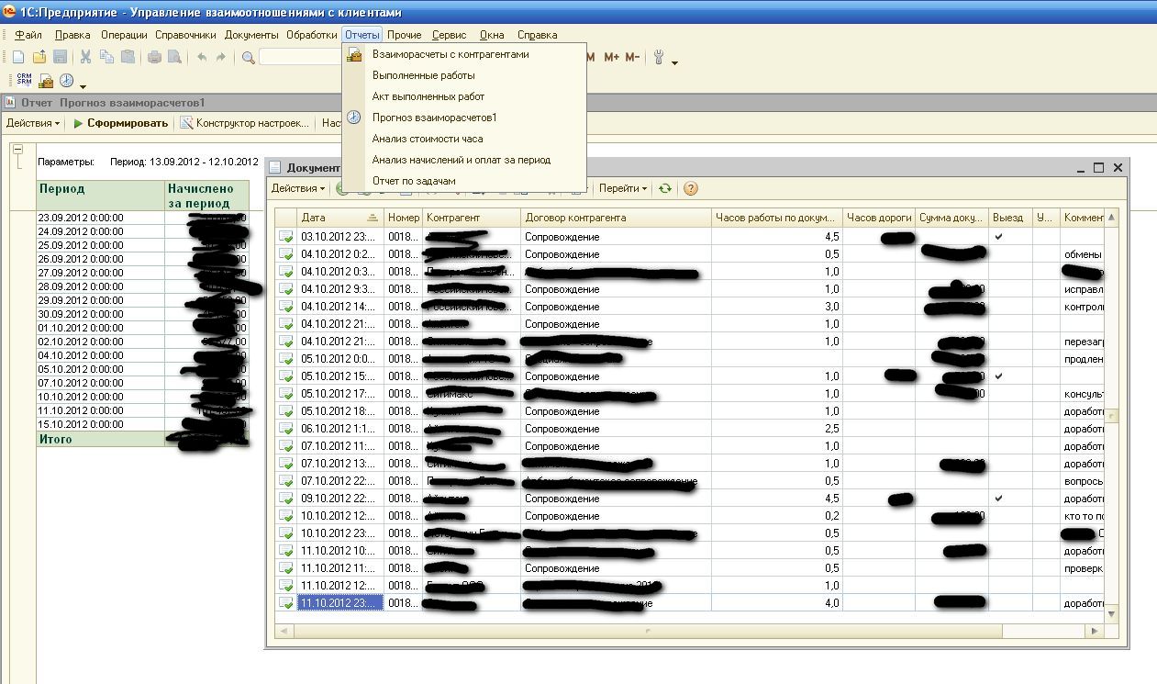Click the wrench tools icon
This screenshot has width=1157, height=684.
(660, 57)
